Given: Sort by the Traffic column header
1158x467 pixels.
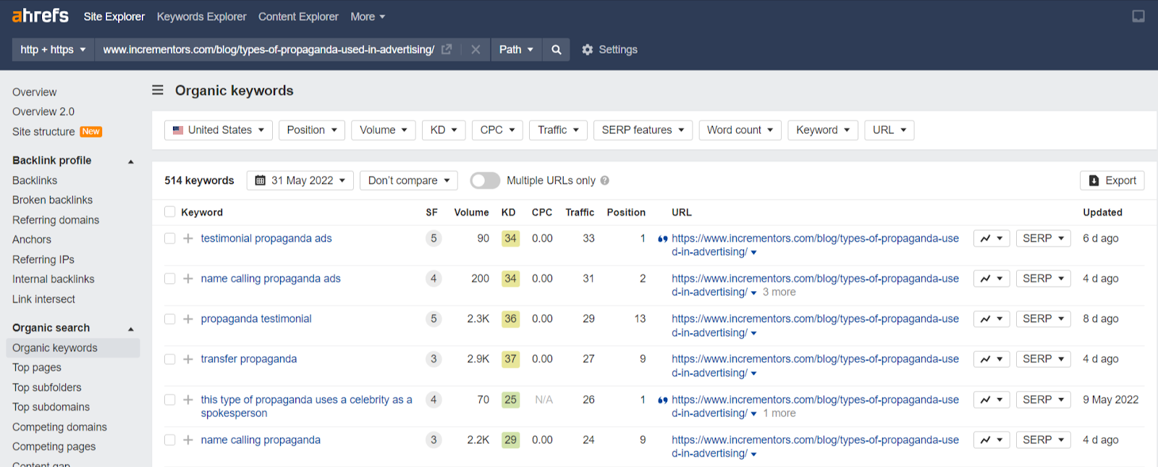Looking at the screenshot, I should (580, 212).
